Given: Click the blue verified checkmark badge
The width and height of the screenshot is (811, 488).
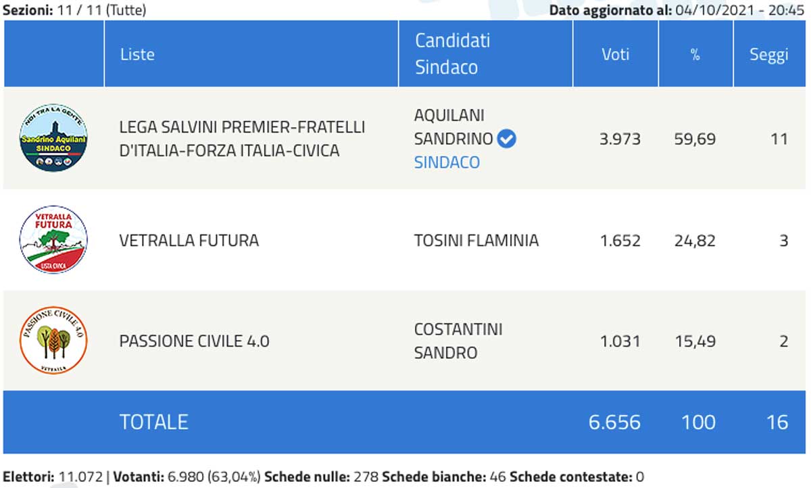Looking at the screenshot, I should point(506,139).
